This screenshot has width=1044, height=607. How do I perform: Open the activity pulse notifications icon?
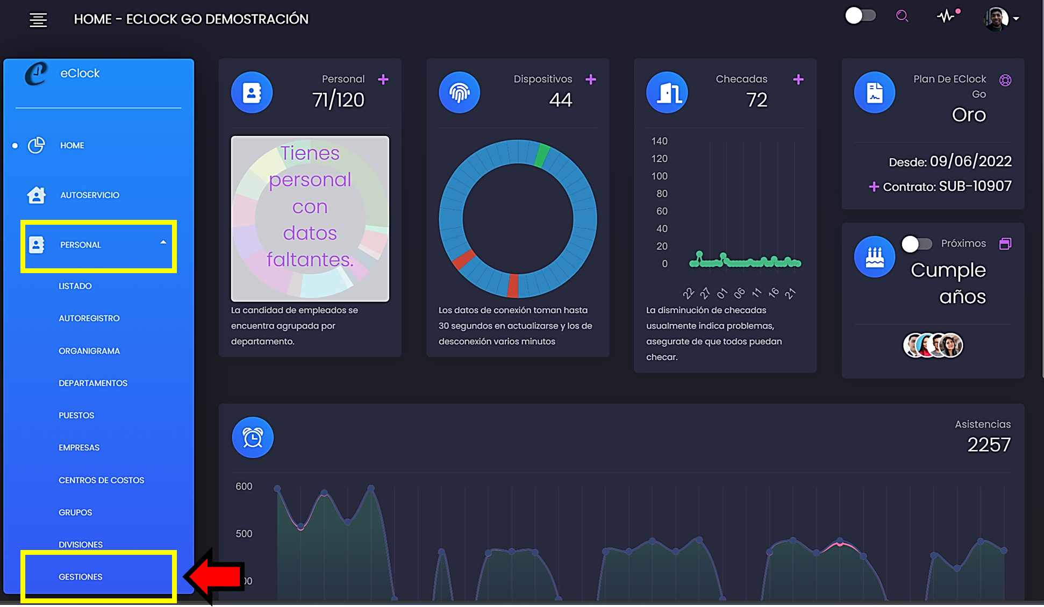pos(948,16)
